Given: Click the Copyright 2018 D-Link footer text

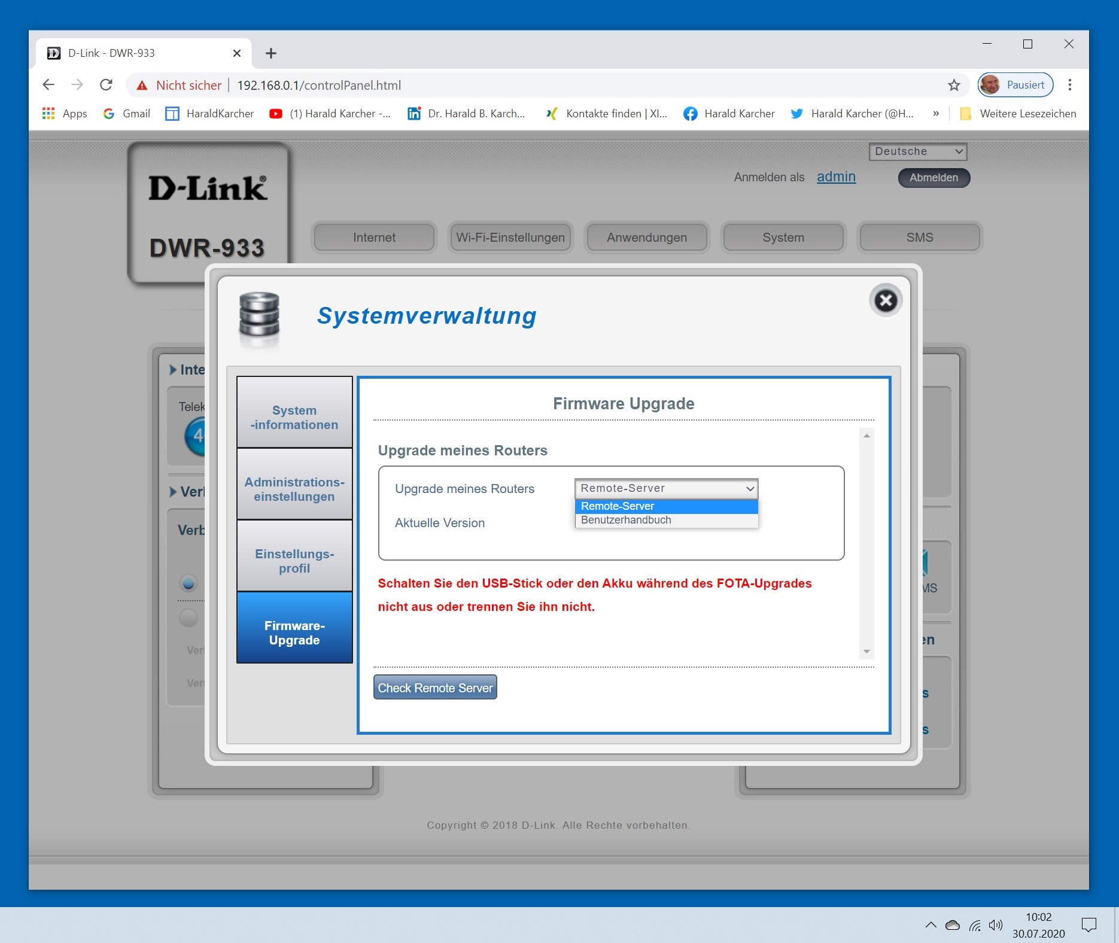Looking at the screenshot, I should pyautogui.click(x=559, y=825).
